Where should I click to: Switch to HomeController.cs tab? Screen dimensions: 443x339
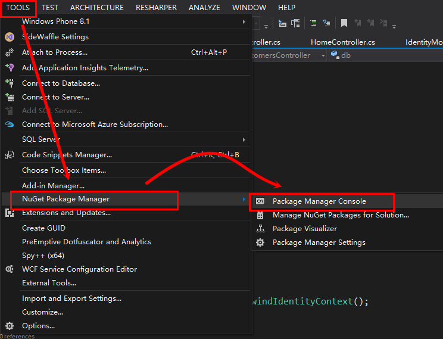(x=343, y=42)
